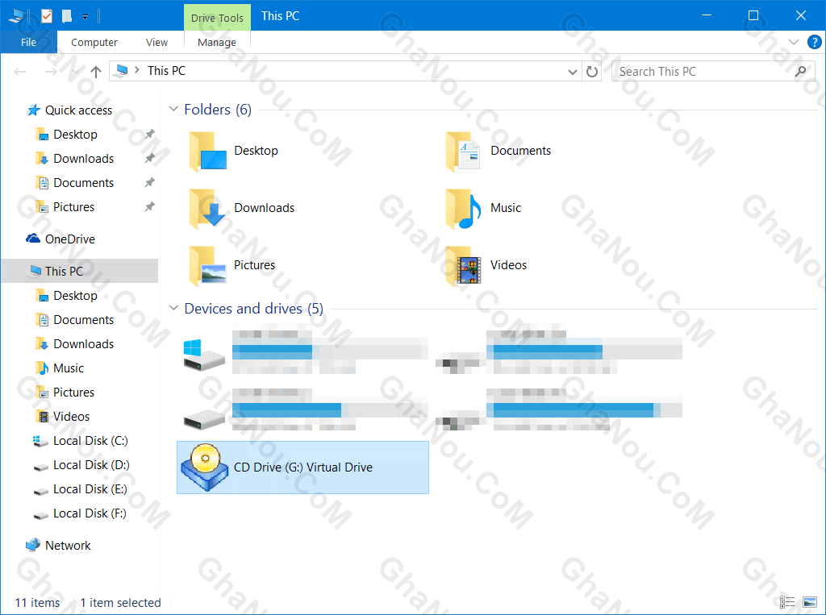Open Help with the question mark icon
The height and width of the screenshot is (615, 826).
coord(814,42)
